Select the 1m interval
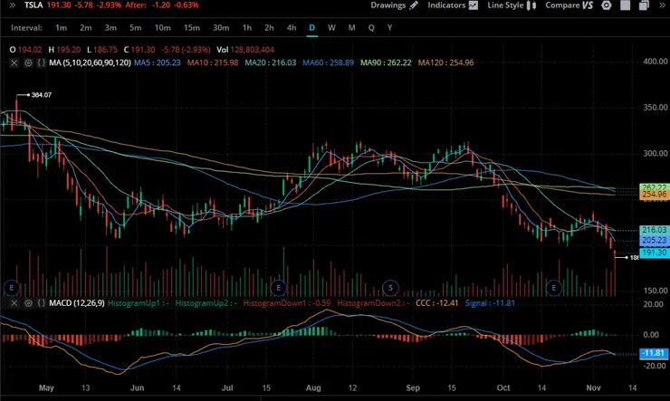 (x=61, y=28)
